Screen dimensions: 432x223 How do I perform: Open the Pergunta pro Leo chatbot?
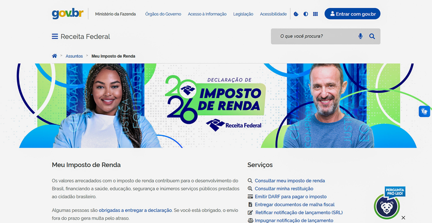389,204
